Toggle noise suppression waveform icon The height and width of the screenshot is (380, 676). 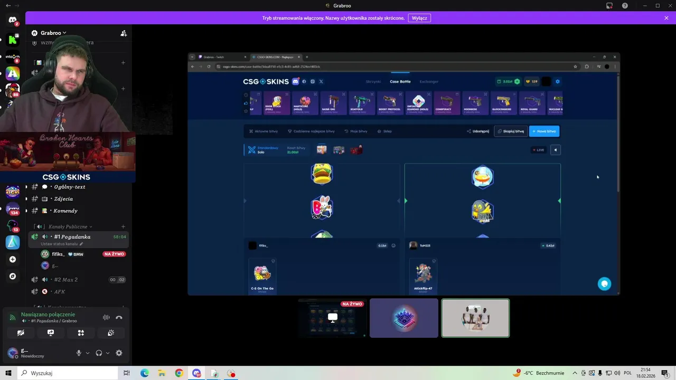106,317
